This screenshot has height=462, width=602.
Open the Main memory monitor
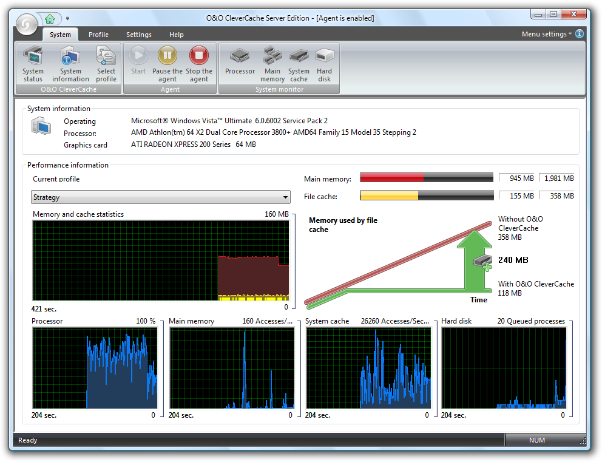pos(272,64)
